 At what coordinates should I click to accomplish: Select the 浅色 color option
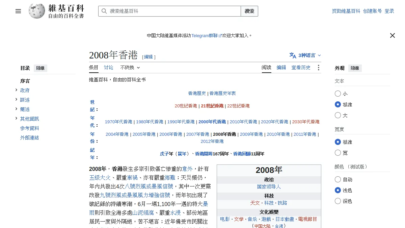(338, 190)
